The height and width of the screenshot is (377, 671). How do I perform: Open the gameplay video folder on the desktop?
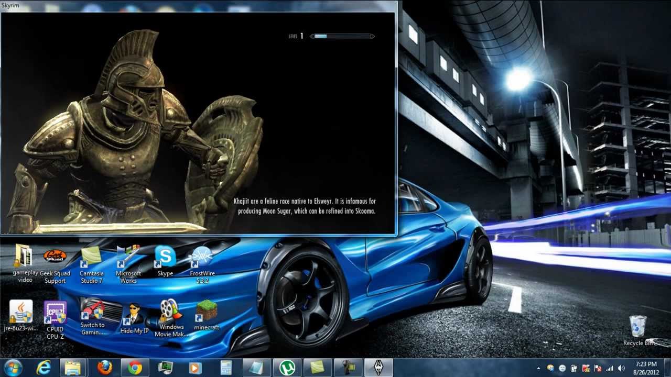point(25,264)
